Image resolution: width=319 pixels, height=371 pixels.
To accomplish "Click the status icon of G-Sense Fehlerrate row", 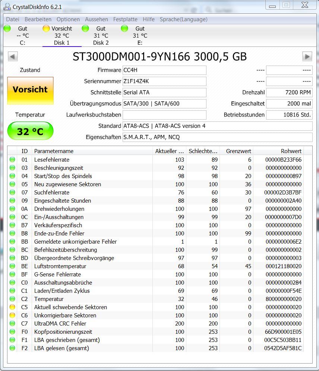I will click(12, 275).
